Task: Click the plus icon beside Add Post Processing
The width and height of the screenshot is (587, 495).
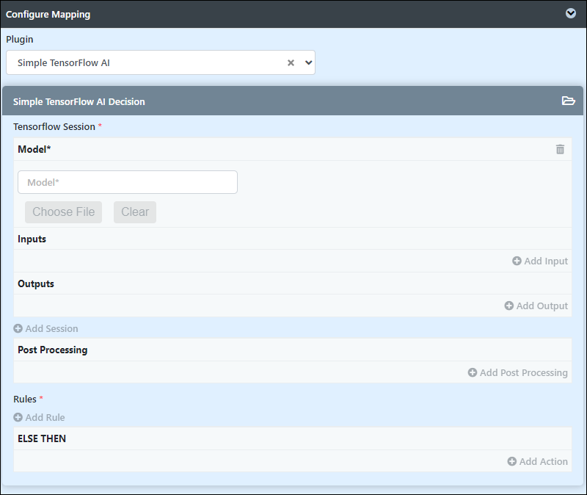Action: point(473,372)
